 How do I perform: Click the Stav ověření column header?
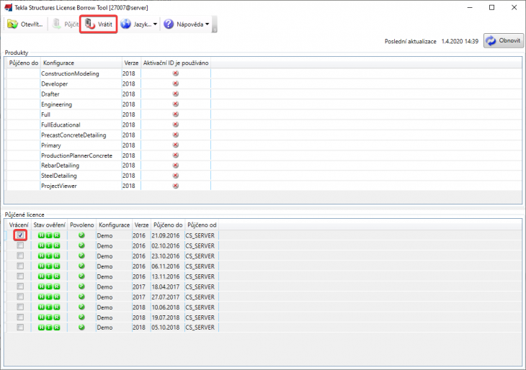48,225
